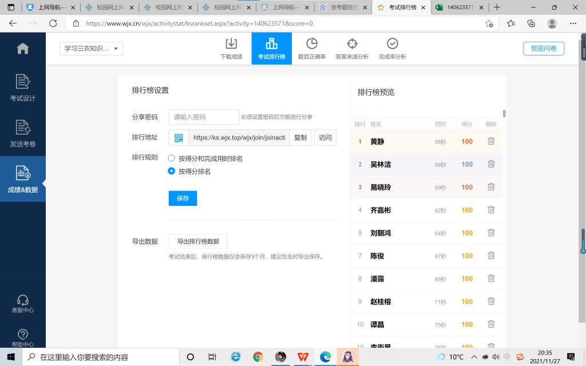Expand the 学习三农知识 survey dropdown
The image size is (586, 366).
point(92,49)
